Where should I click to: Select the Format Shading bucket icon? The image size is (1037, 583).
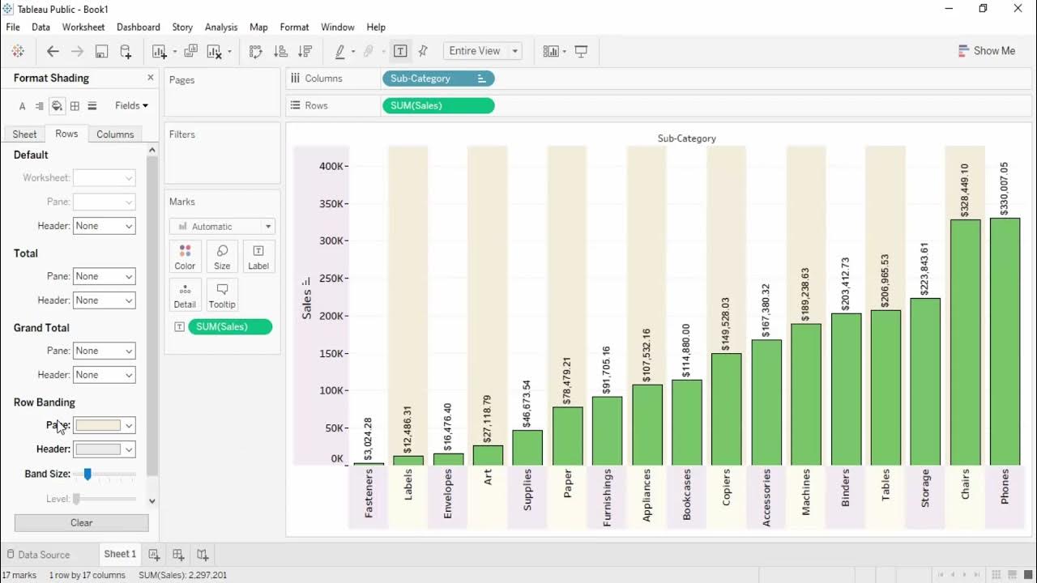click(57, 106)
